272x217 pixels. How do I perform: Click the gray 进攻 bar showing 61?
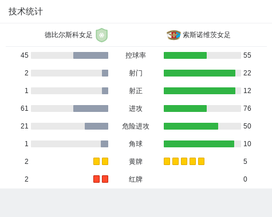(x=90, y=108)
